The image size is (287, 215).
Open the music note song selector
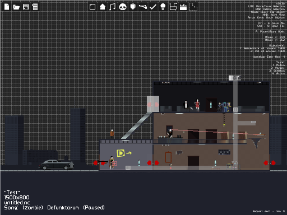point(112,7)
